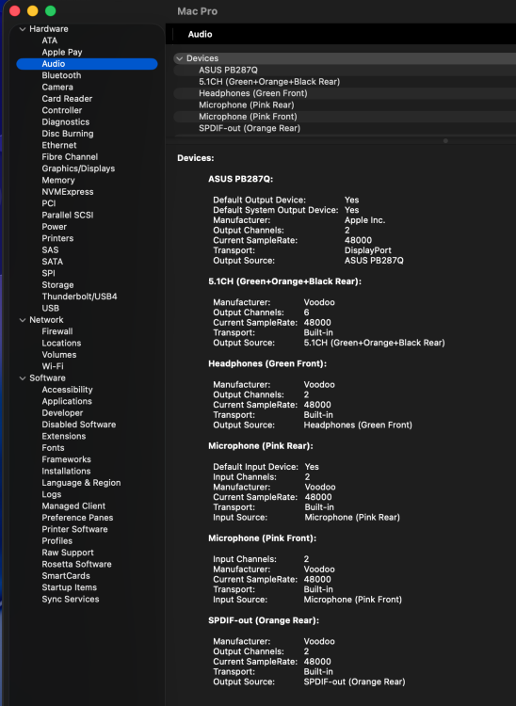Select Extensions in the sidebar
Viewport: 516px width, 706px height.
(64, 436)
